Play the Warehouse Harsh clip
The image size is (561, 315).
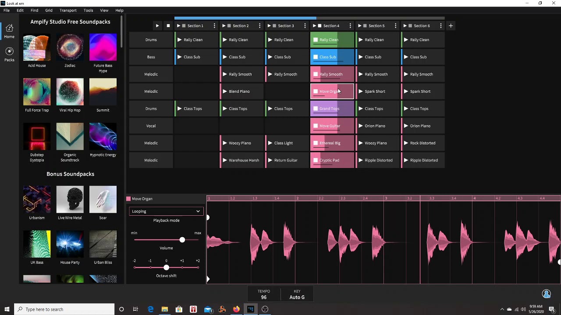(x=225, y=160)
